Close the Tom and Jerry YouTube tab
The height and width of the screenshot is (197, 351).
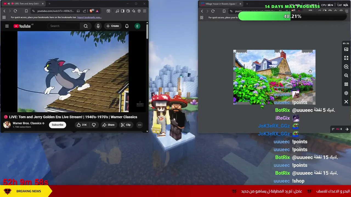tap(43, 4)
